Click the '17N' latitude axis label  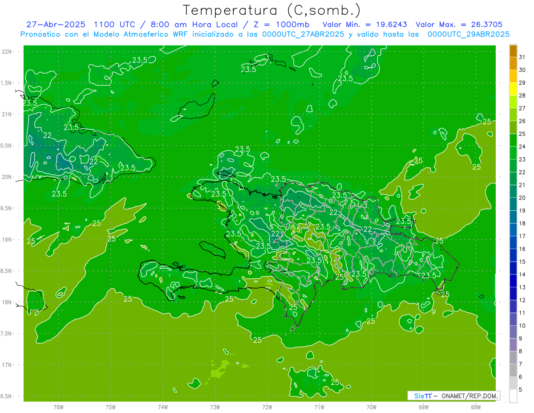click(x=7, y=365)
